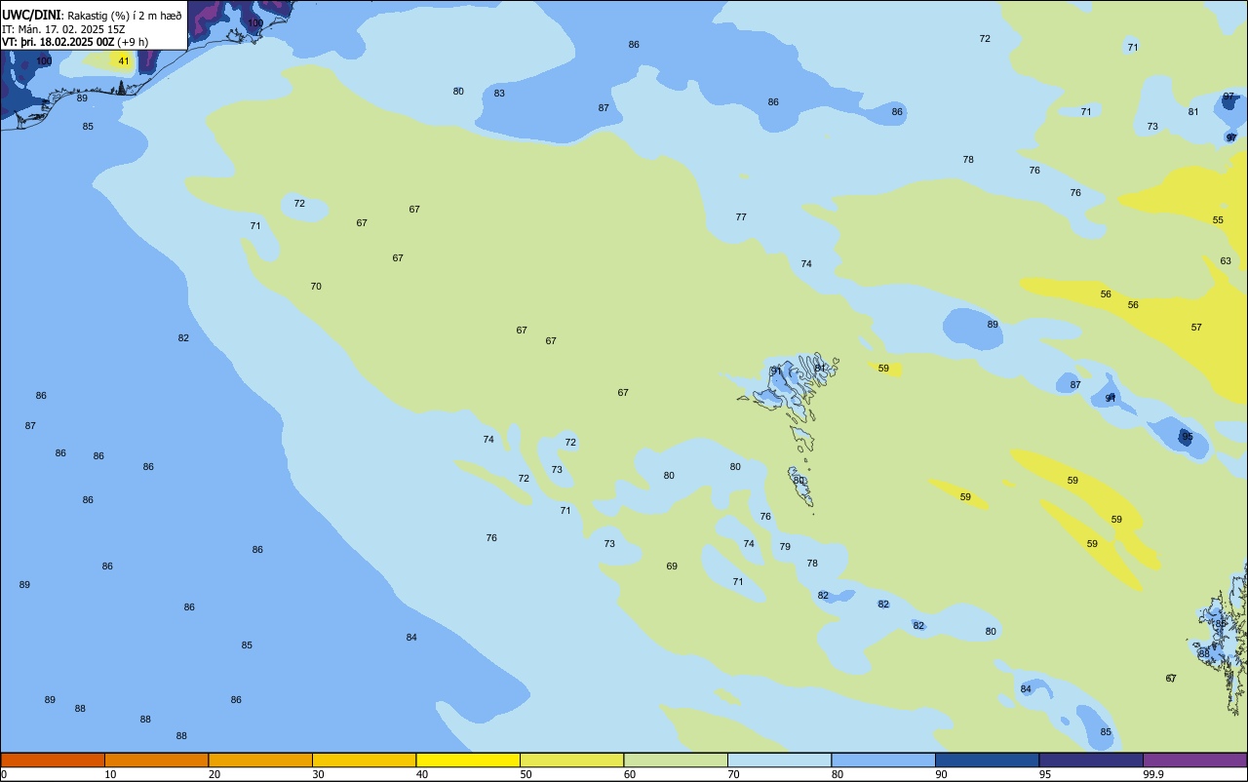Select the 'IT: Mán. 17. 02. 2025 15Z' line

point(63,29)
